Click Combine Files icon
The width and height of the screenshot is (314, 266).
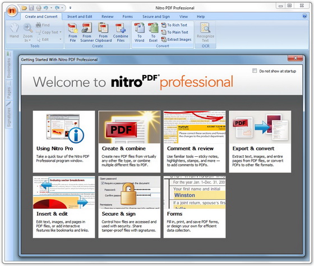tap(121, 32)
